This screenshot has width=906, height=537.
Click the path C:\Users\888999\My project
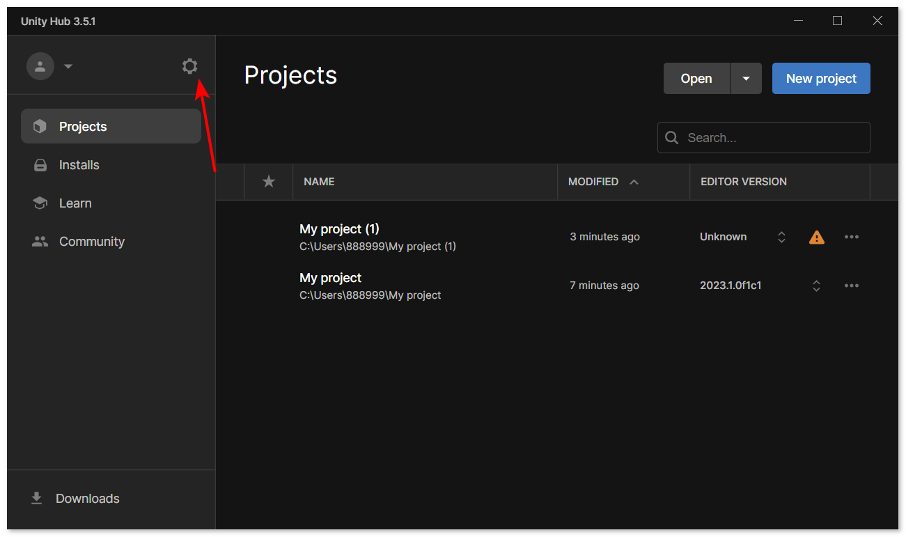coord(370,295)
